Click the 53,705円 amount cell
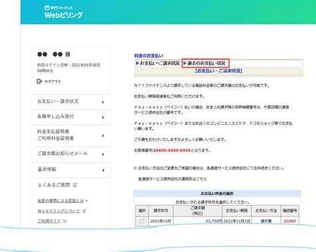Image resolution: width=316 pixels, height=252 pixels. pyautogui.click(x=197, y=221)
